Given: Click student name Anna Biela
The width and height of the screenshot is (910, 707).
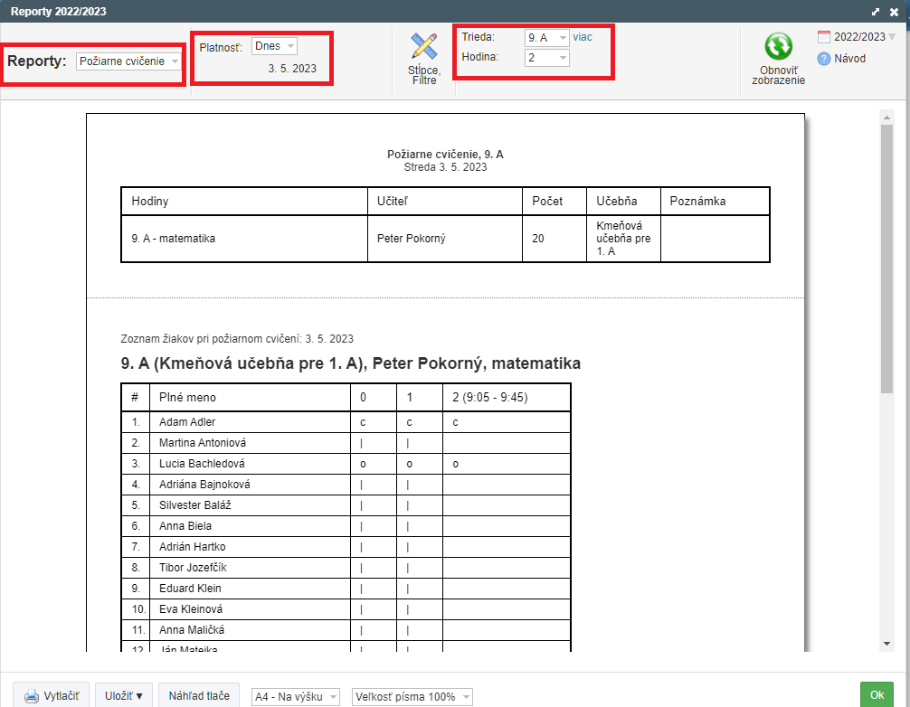Looking at the screenshot, I should coord(185,526).
